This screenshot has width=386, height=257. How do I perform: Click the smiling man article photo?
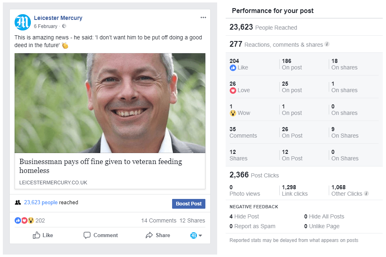point(110,103)
